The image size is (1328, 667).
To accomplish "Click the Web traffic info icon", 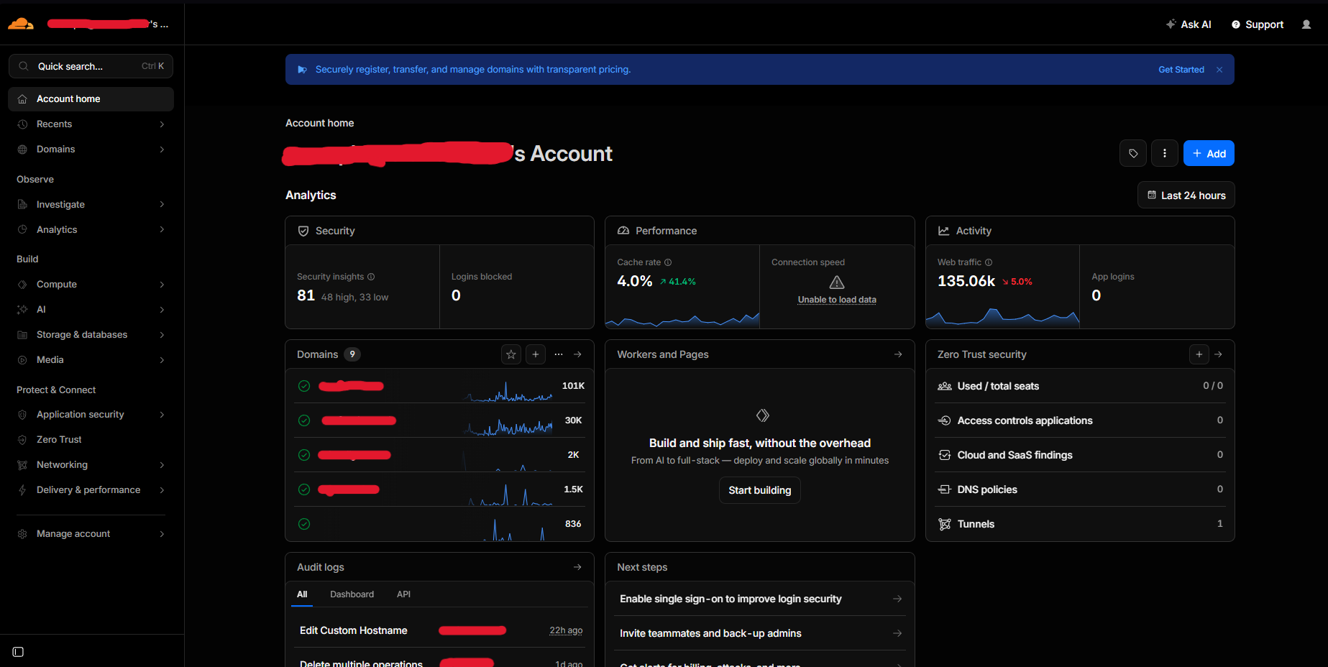I will point(989,262).
